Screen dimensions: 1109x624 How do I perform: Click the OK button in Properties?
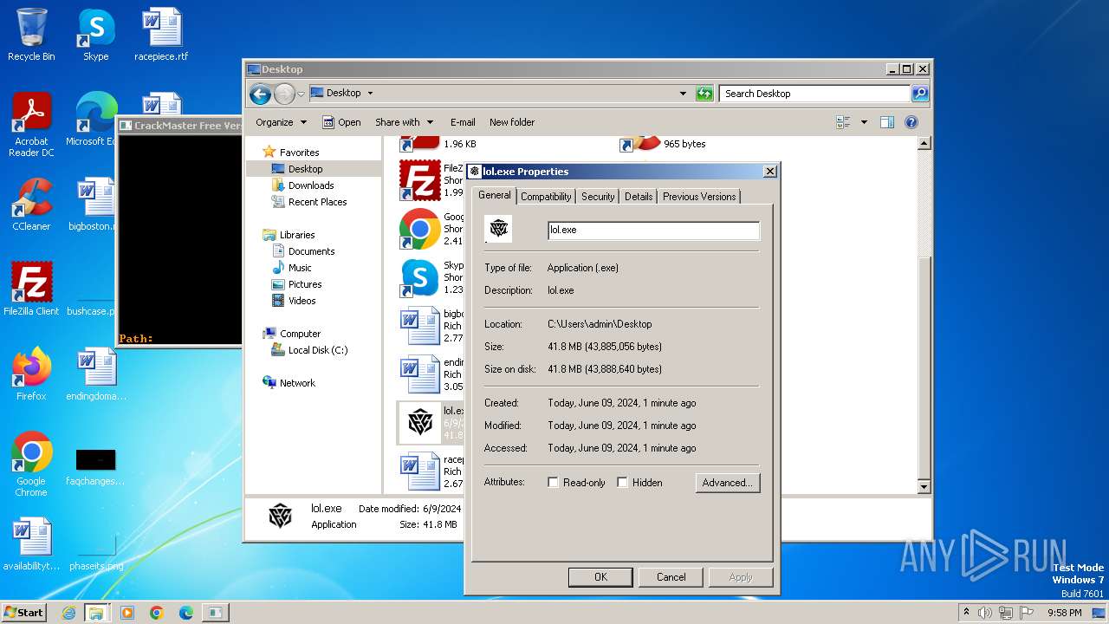(600, 577)
